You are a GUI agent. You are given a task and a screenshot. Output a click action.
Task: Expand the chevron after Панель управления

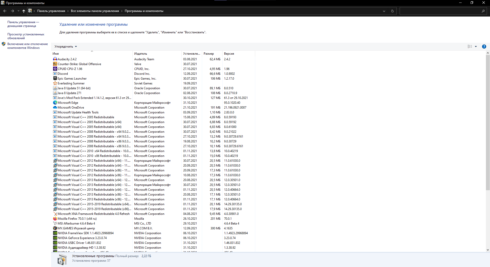(68, 11)
